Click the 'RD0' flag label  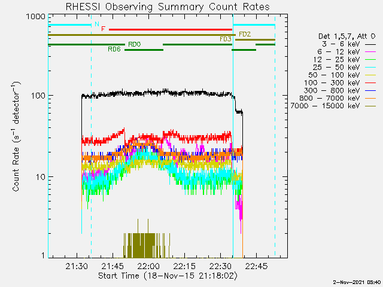(x=134, y=44)
